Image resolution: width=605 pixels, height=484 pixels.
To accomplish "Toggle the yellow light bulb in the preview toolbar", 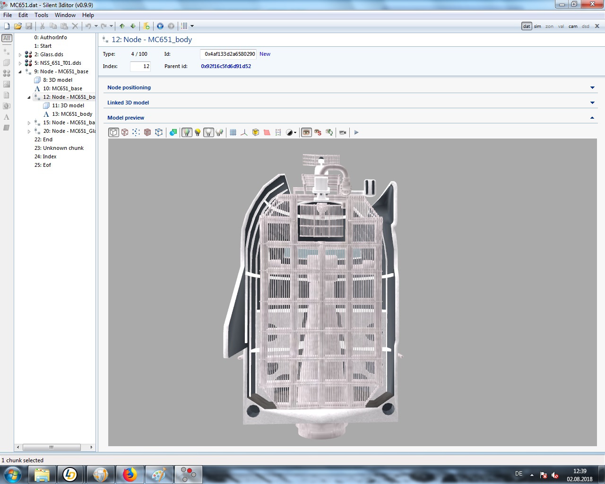I will [198, 132].
